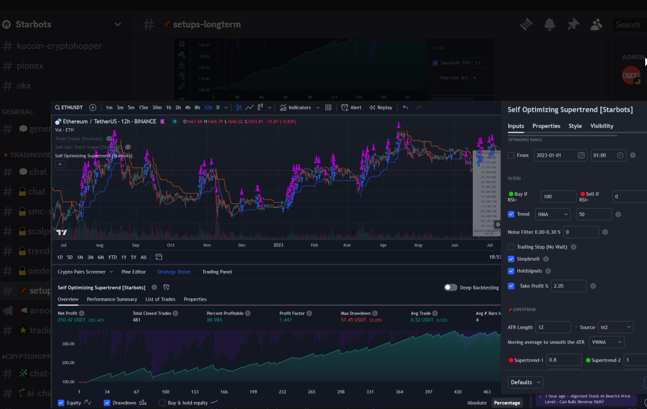Uncheck the Drawdown checkbox

tap(107, 403)
